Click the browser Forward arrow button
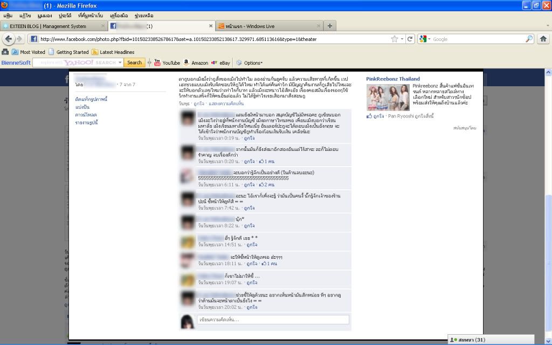Screen dimensions: 552x345 pos(19,39)
